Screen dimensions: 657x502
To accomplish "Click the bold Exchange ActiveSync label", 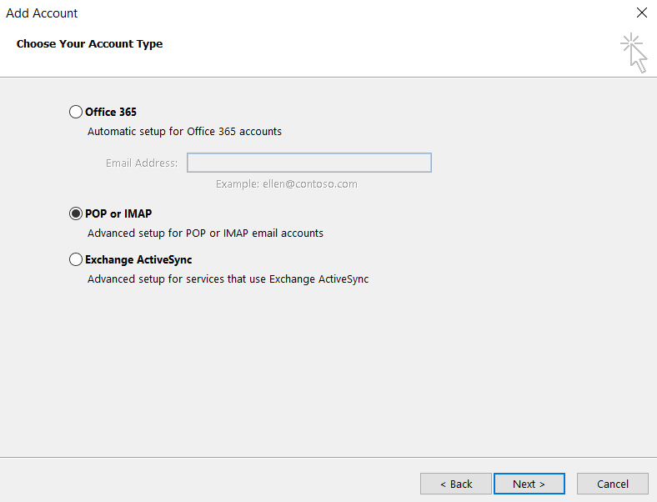I will pos(138,260).
